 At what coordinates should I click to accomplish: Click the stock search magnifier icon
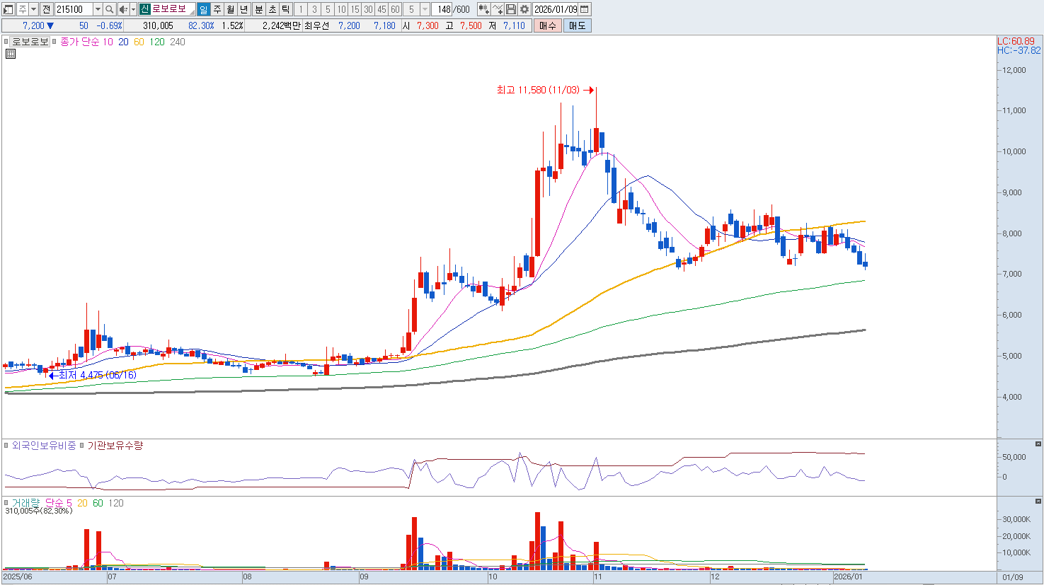(110, 9)
